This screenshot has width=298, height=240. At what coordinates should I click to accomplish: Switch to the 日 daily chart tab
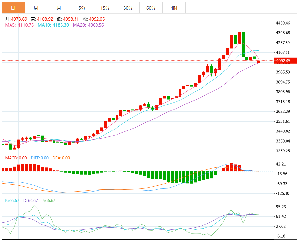(x=13, y=8)
